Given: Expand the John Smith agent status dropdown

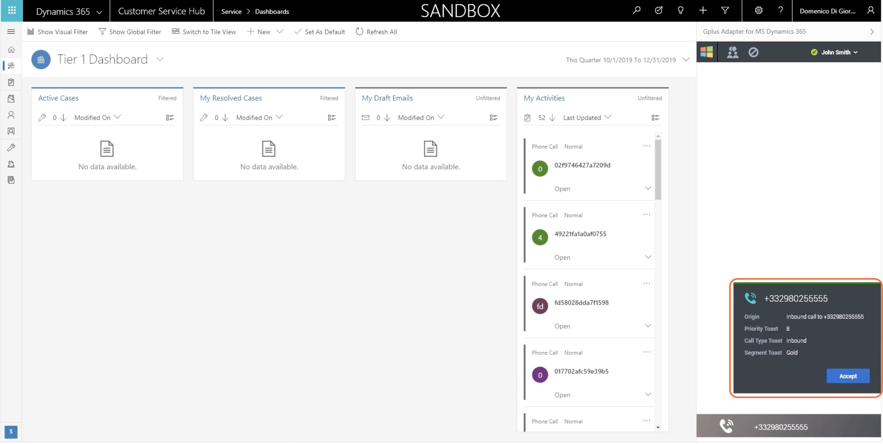Looking at the screenshot, I should (x=834, y=52).
